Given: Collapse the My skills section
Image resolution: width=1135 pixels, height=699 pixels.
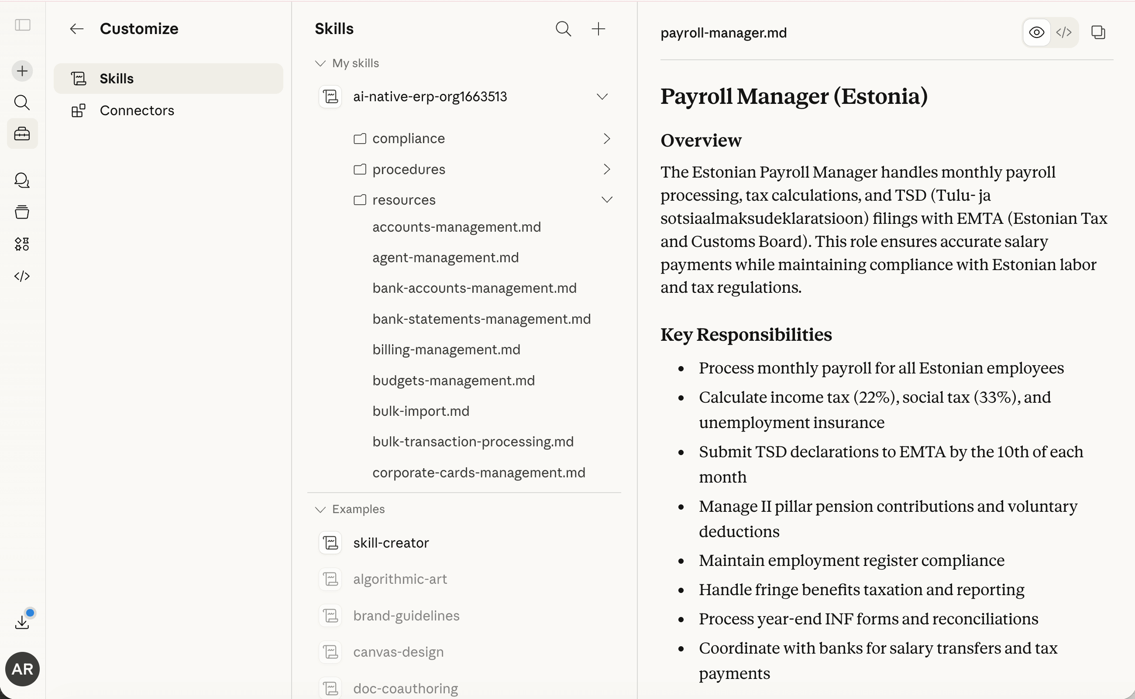Looking at the screenshot, I should (x=320, y=63).
